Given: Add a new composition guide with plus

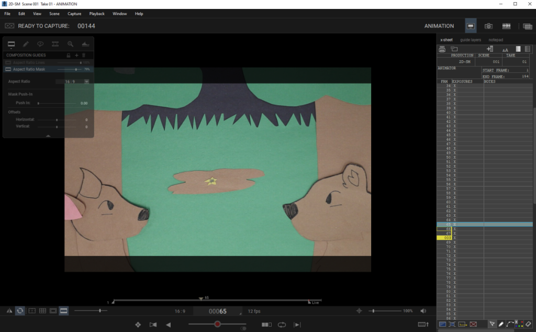Looking at the screenshot, I should click(x=76, y=55).
